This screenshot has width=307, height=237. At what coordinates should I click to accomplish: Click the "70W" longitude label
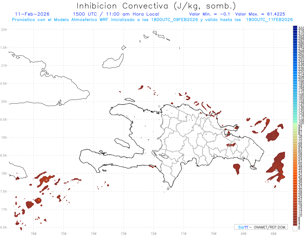click(x=213, y=234)
